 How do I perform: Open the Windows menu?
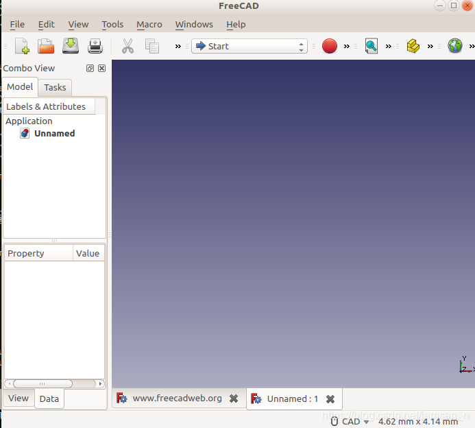(194, 24)
